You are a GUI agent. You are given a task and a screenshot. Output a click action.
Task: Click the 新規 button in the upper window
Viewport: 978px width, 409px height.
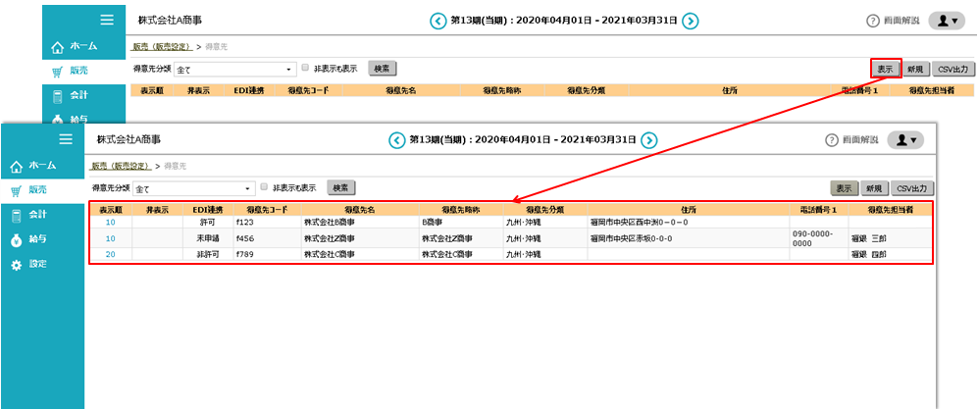point(914,69)
